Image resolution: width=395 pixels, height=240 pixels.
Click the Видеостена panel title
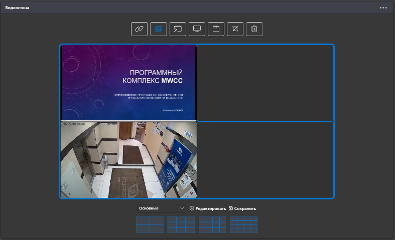[17, 8]
